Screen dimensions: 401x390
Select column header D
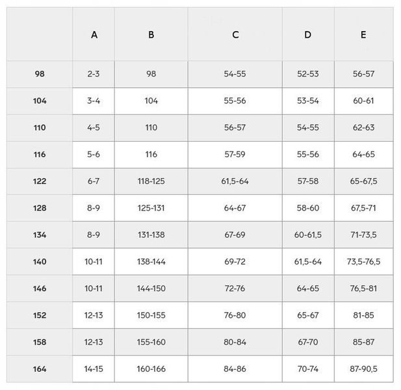click(x=308, y=34)
